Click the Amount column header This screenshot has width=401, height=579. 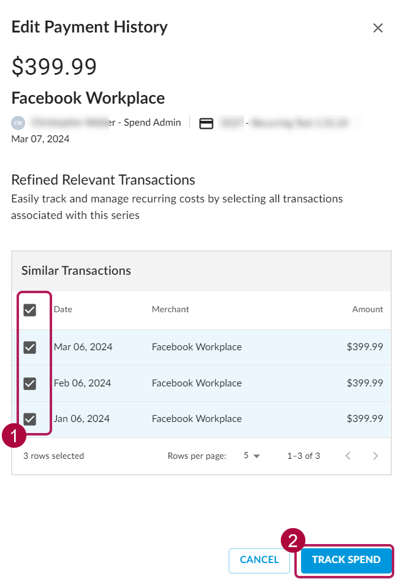coord(367,310)
